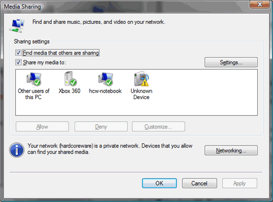Confirm with the OK button
Screen dimensions: 273x202
point(159,183)
